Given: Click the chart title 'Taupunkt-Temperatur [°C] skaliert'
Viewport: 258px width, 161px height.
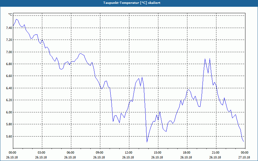Looking at the screenshot, I should tap(132, 3).
